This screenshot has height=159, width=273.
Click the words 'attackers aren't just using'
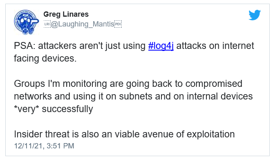[92, 46]
